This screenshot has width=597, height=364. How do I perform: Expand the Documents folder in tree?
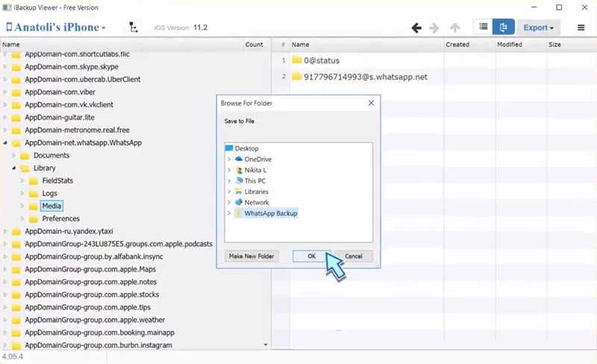coord(15,155)
